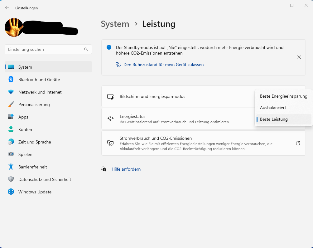Click the Zeit und Sprache globe icon

pos(11,142)
